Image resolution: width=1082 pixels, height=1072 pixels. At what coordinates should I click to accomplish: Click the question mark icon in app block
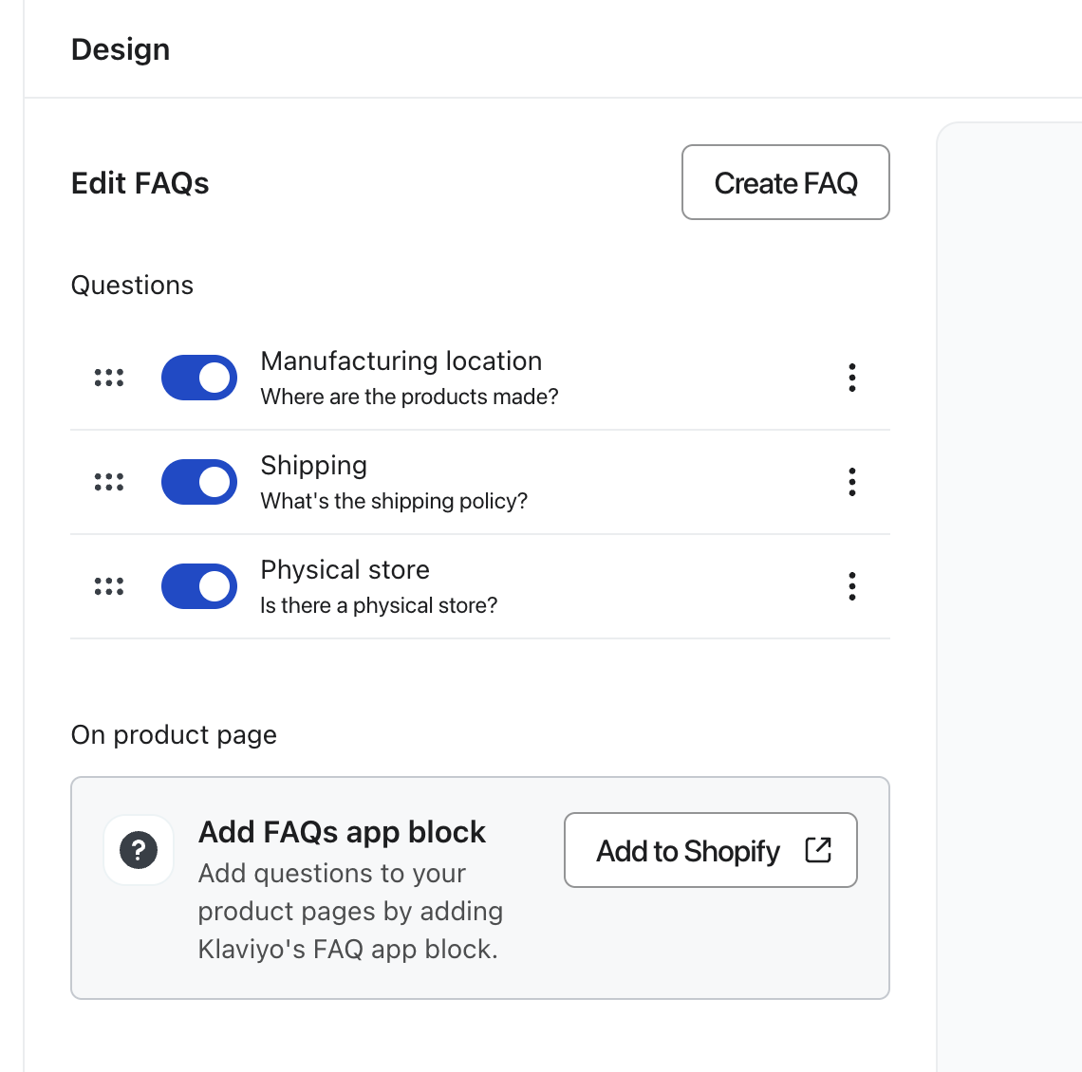pos(139,850)
